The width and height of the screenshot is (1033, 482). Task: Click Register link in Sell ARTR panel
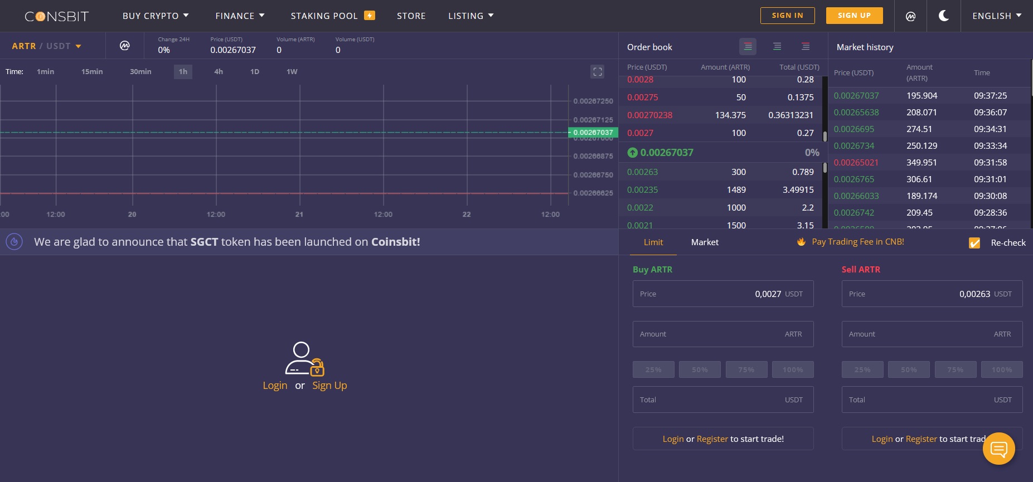pyautogui.click(x=922, y=439)
